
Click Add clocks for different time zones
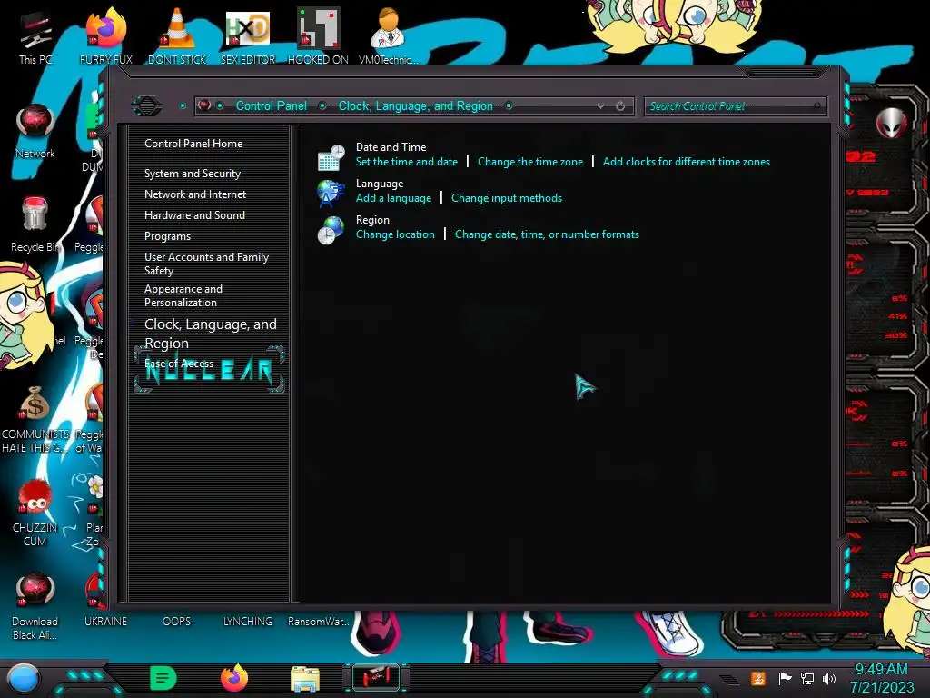(687, 162)
